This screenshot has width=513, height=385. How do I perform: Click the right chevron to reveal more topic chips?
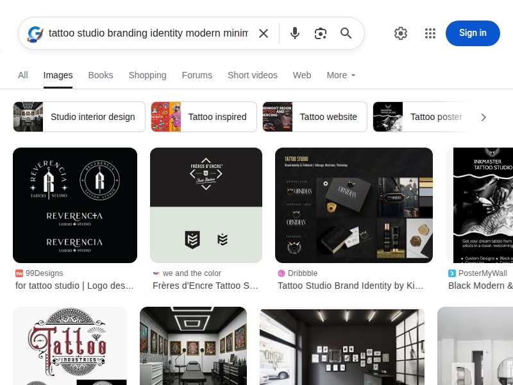pos(484,117)
